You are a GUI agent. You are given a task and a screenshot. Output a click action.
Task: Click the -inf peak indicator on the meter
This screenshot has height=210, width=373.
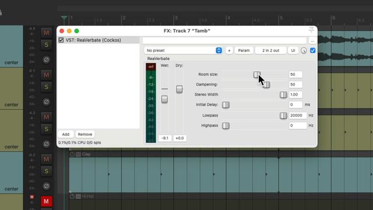click(x=151, y=66)
